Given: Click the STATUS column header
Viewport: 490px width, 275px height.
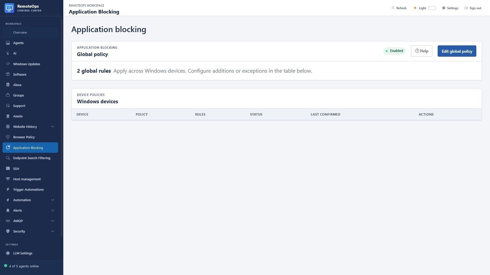Looking at the screenshot, I should click(256, 114).
